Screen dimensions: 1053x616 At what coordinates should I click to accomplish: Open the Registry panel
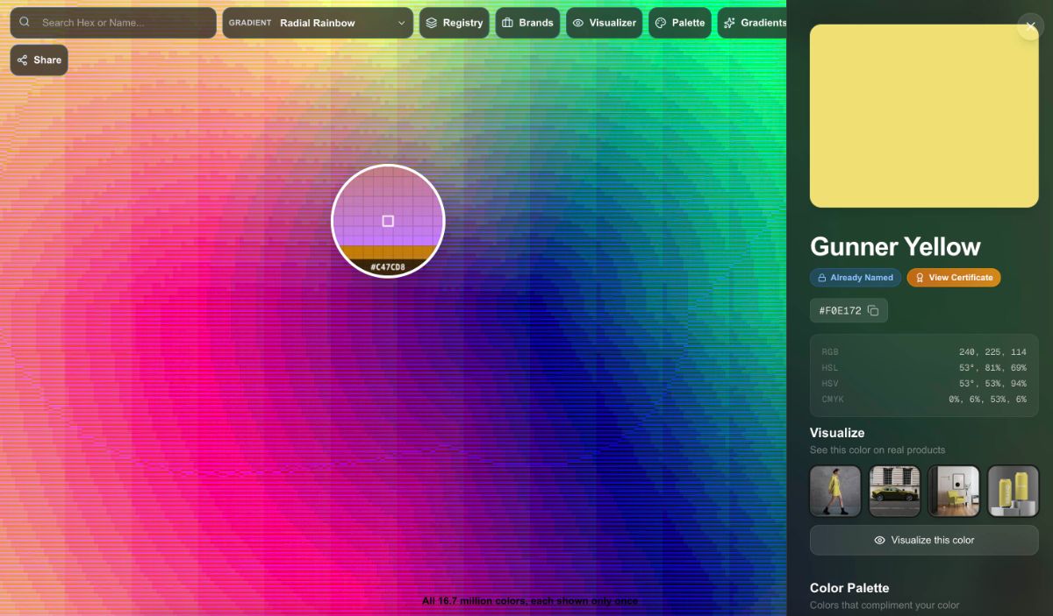point(455,23)
